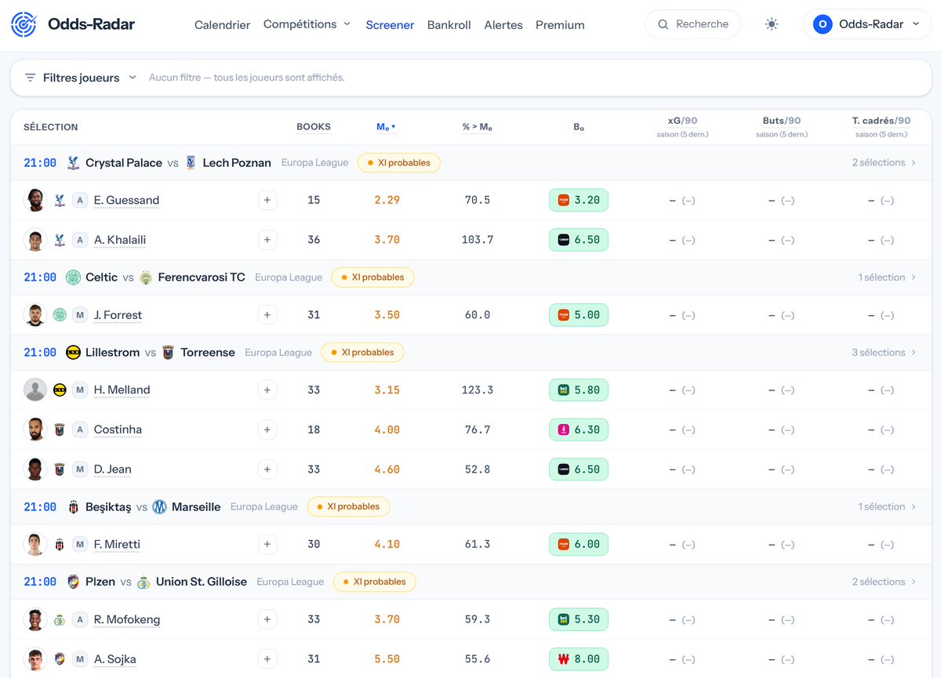Add R. Mofokeng with the plus button

(x=267, y=619)
